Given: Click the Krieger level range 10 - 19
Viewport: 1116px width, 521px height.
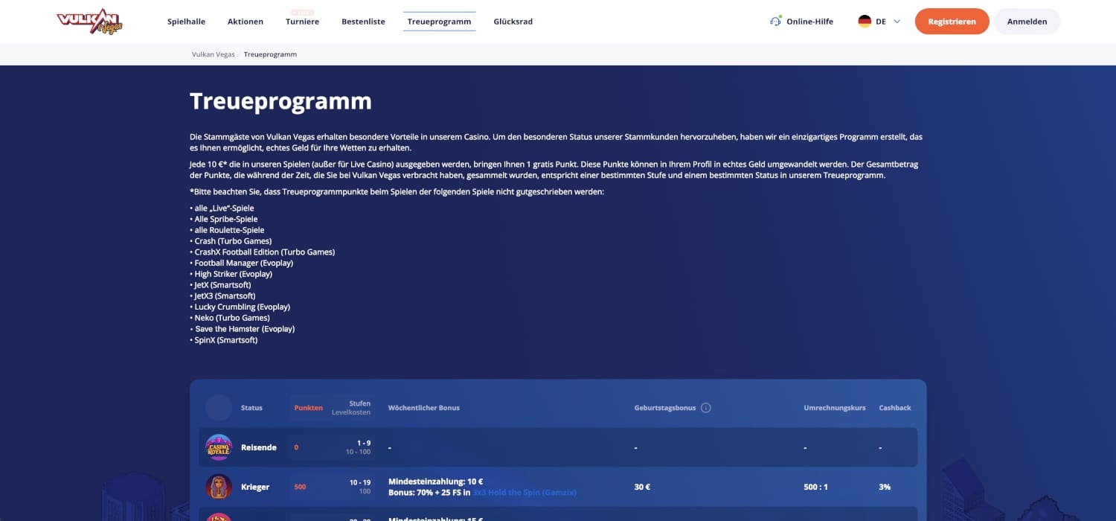Looking at the screenshot, I should coord(360,482).
